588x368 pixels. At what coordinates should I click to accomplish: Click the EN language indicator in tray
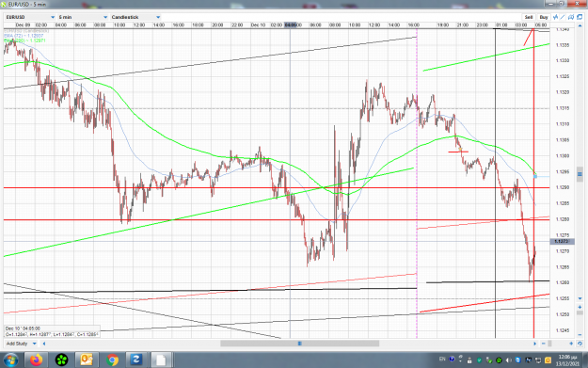click(442, 360)
